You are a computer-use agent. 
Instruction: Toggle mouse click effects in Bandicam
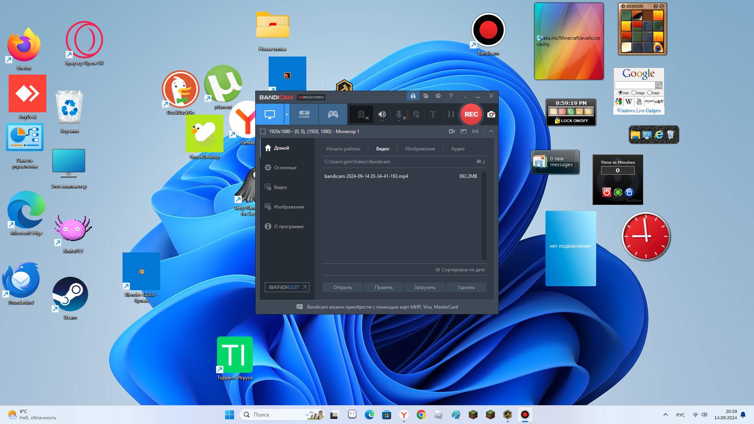pos(416,114)
